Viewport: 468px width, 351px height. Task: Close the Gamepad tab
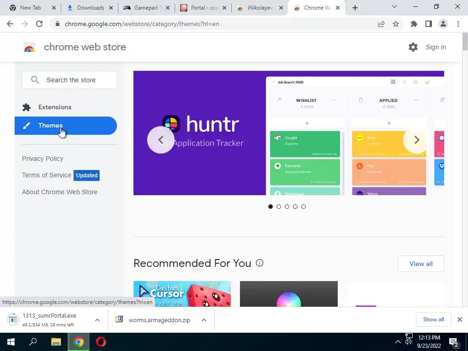point(168,8)
